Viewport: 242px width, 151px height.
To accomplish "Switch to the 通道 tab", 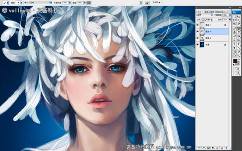I will point(206,12).
